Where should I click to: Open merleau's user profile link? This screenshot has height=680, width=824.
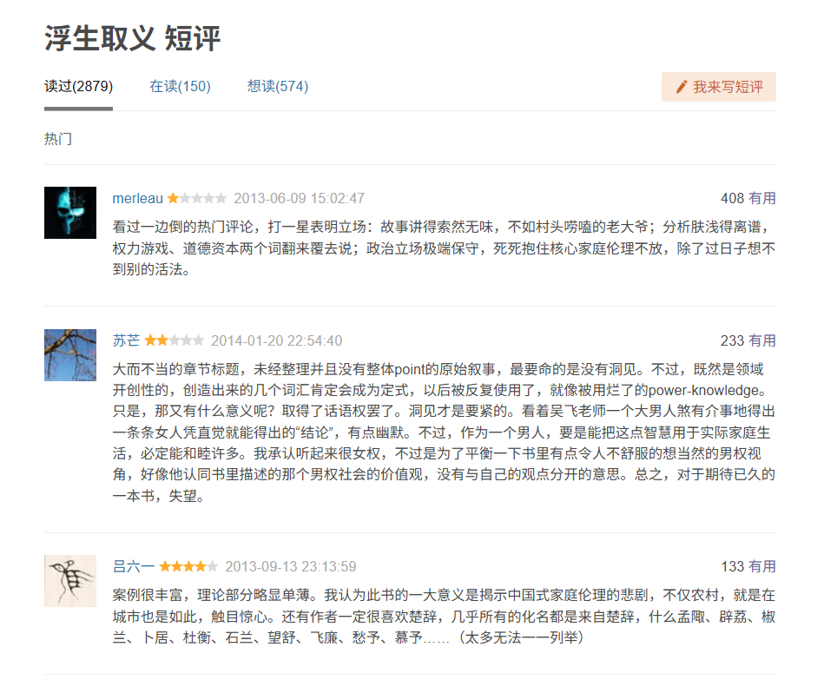[x=137, y=198]
